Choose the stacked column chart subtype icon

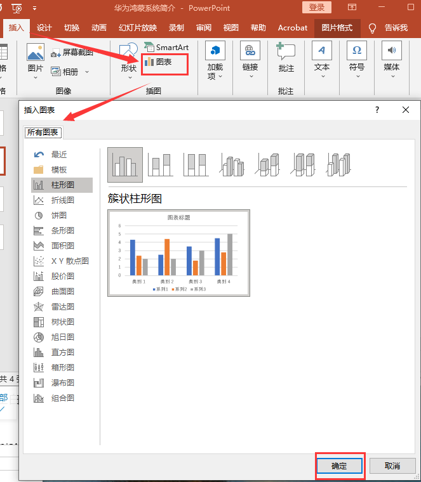(161, 165)
